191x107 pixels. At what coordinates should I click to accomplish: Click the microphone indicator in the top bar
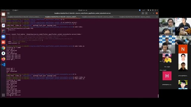(153, 10)
